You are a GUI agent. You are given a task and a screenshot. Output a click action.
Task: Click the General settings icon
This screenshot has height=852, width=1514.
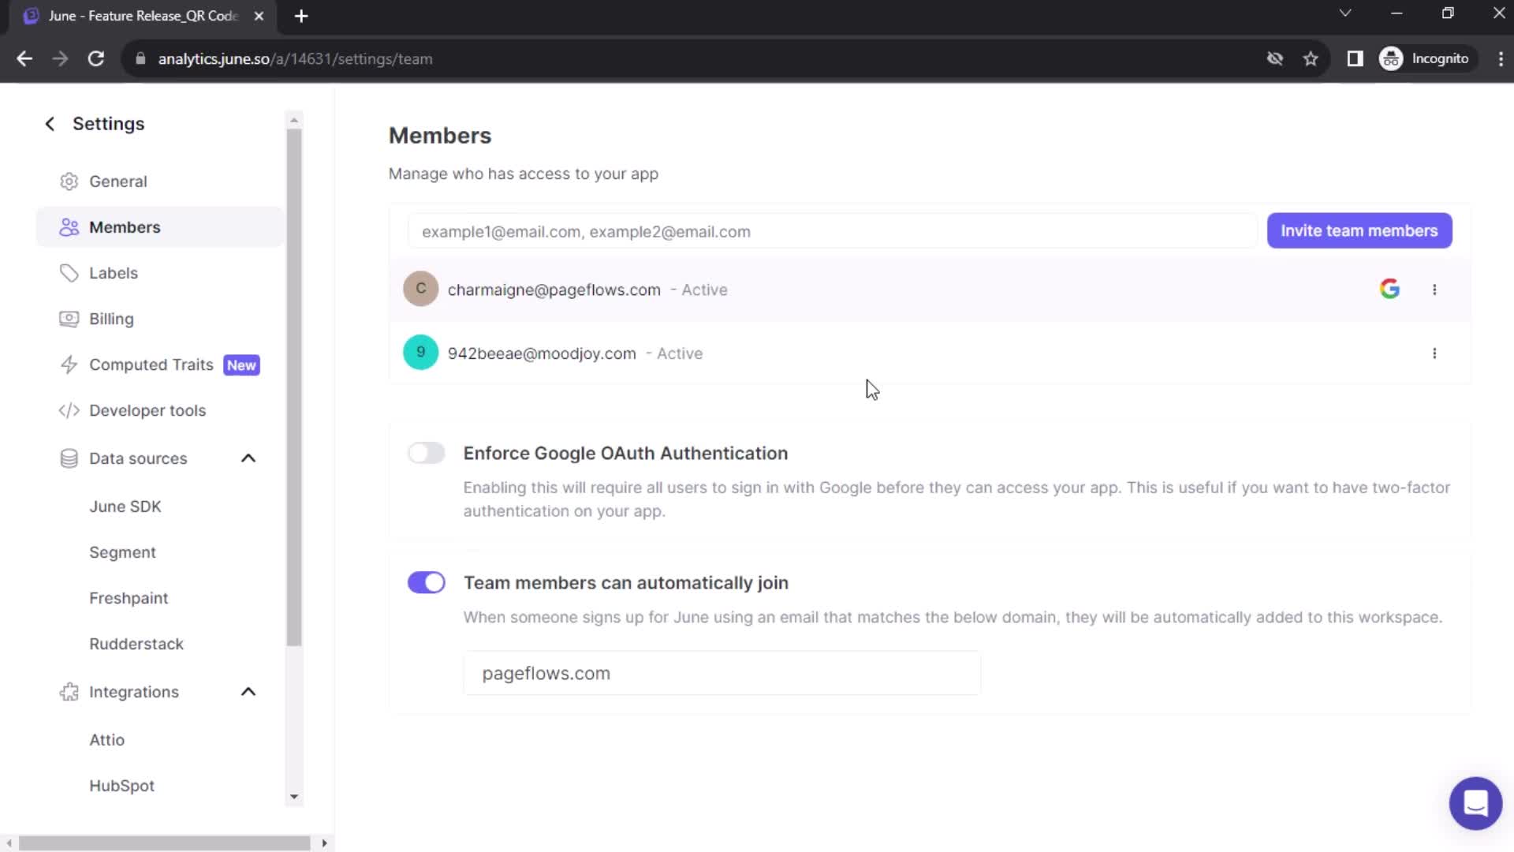[69, 181]
